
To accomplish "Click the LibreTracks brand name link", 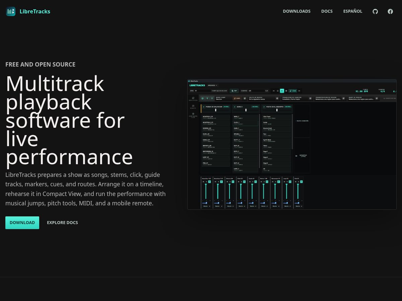I will pos(35,11).
